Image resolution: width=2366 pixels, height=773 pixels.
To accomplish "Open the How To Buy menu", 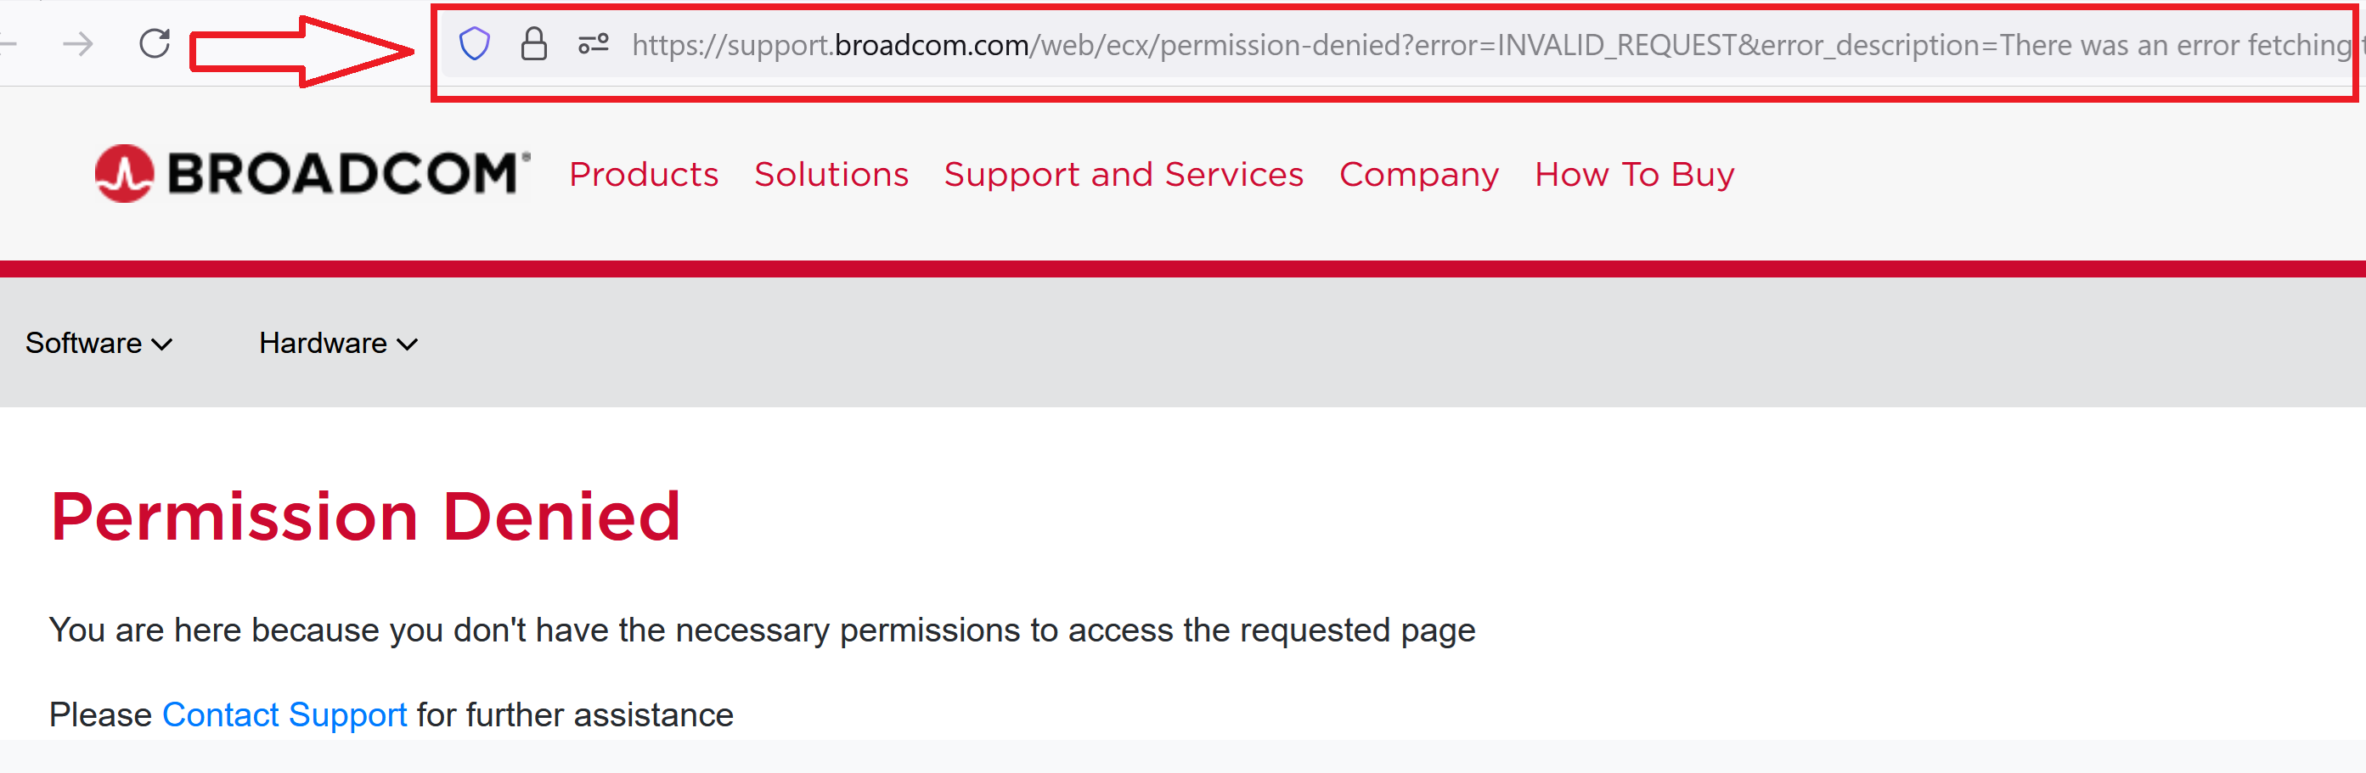I will (1634, 173).
